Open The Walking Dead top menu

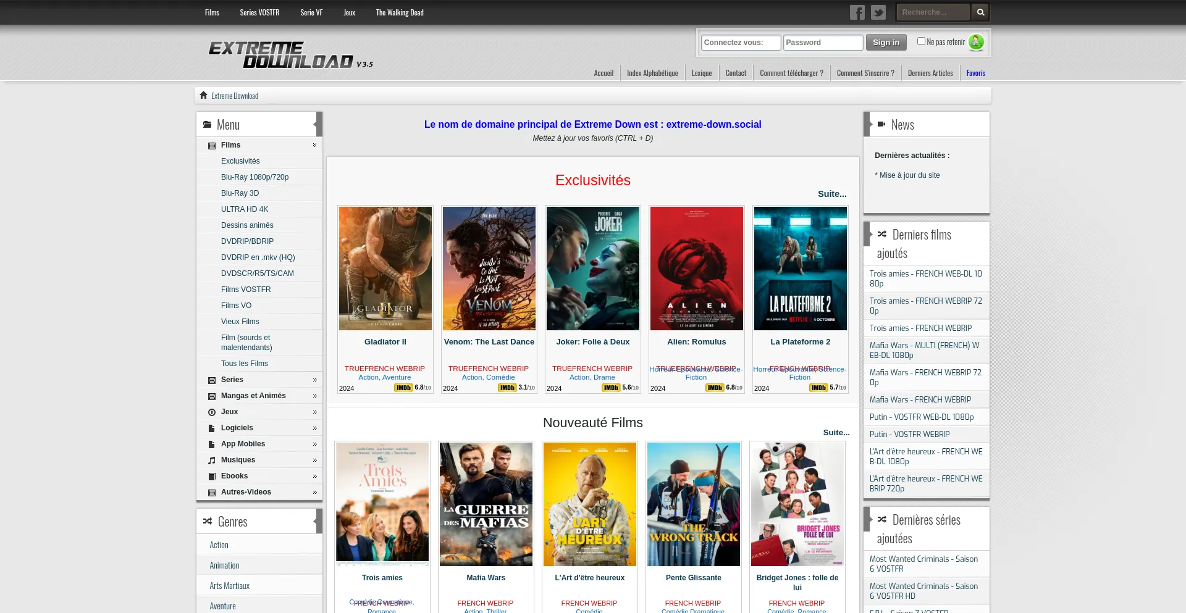point(400,12)
